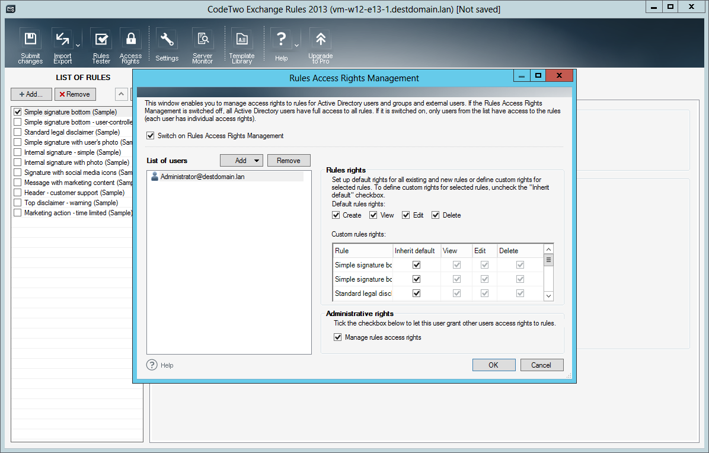Image resolution: width=709 pixels, height=453 pixels.
Task: Uncheck the Create default rules right
Action: click(336, 215)
